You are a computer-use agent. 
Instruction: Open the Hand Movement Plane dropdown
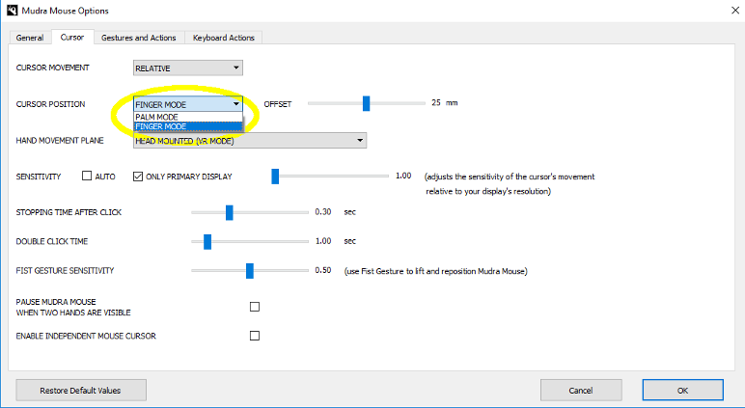click(x=250, y=140)
